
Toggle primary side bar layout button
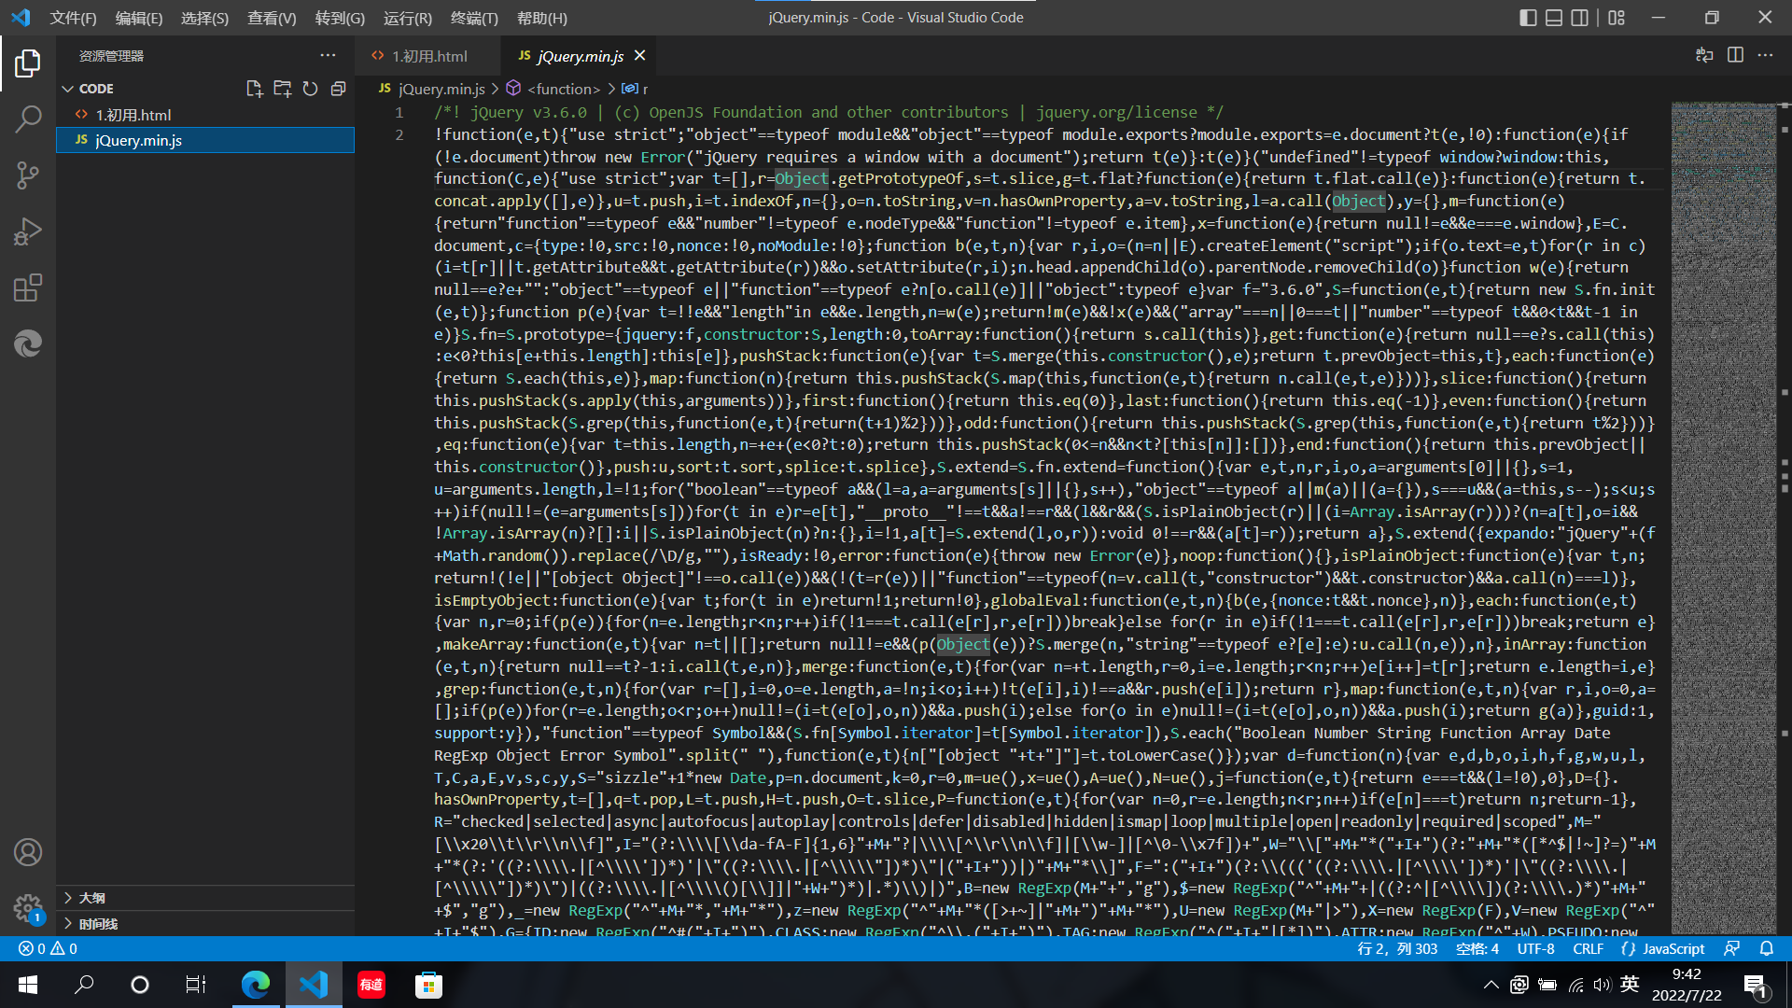pos(1528,18)
